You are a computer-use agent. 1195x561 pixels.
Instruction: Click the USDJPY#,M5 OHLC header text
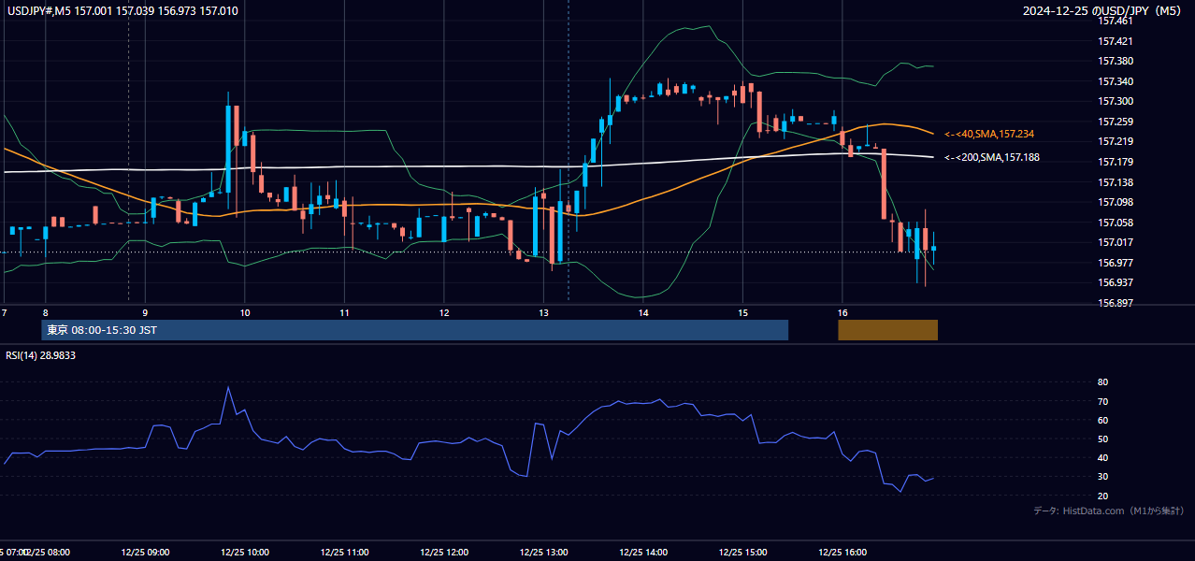122,10
